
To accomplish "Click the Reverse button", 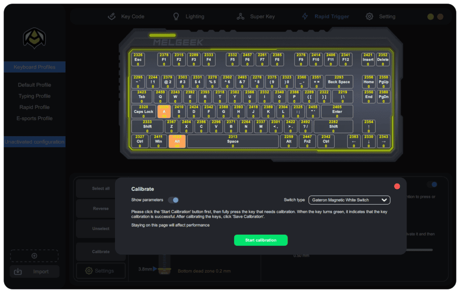I will pyautogui.click(x=101, y=208).
